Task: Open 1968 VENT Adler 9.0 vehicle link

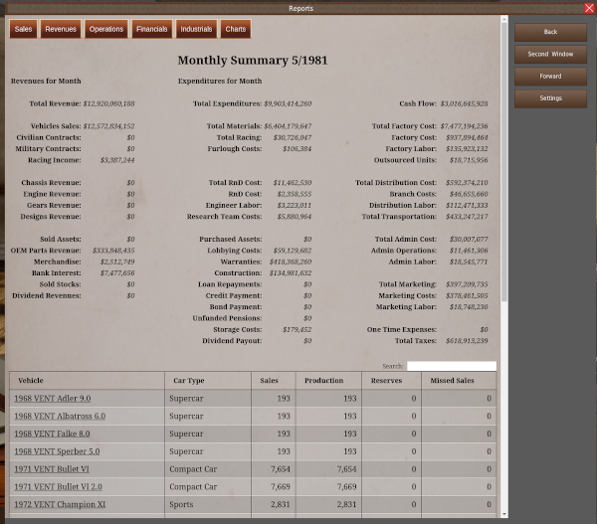Action: 54,398
